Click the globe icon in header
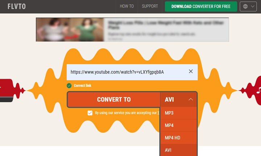 [245, 6]
